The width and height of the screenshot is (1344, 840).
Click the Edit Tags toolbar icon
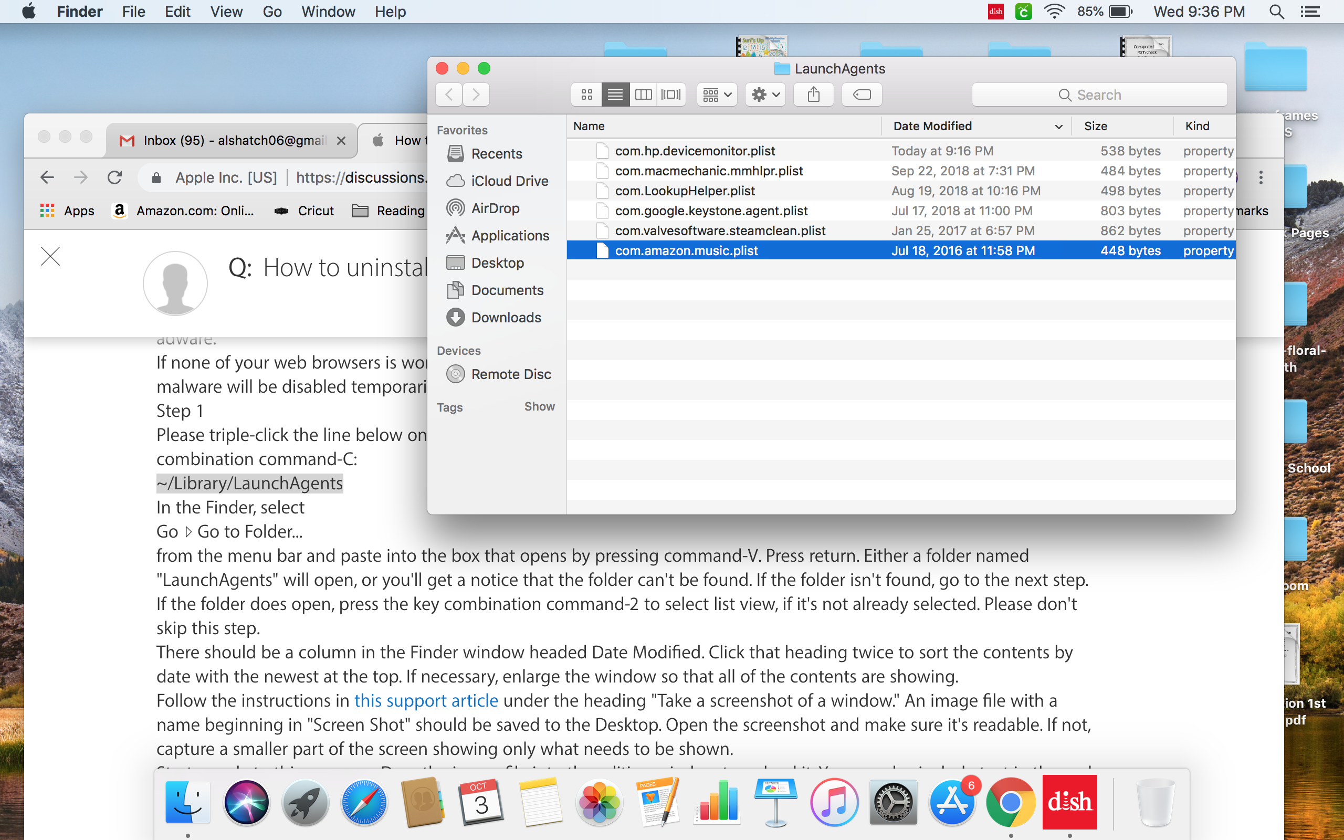pyautogui.click(x=862, y=94)
